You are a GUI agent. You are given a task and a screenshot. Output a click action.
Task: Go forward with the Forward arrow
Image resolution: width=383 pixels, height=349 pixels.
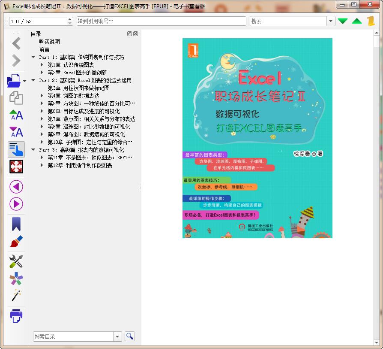[16, 61]
